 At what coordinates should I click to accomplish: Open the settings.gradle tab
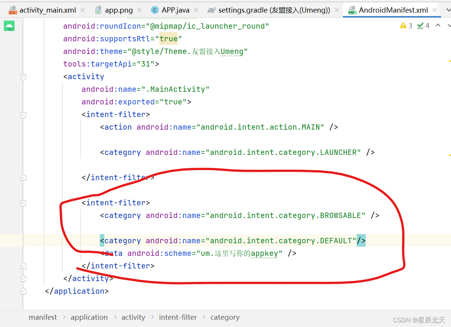pyautogui.click(x=274, y=10)
